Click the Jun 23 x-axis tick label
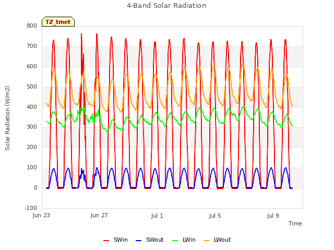Viewport: 334px width, 250px height. click(41, 215)
